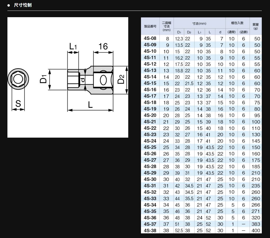Click the large L length label in drawing
Screen dimensions: 270x238
point(90,105)
